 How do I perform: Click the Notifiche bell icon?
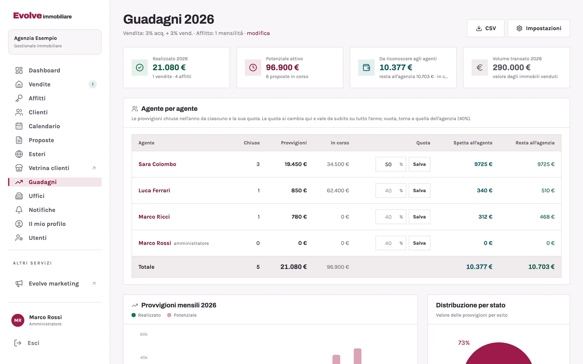point(19,210)
